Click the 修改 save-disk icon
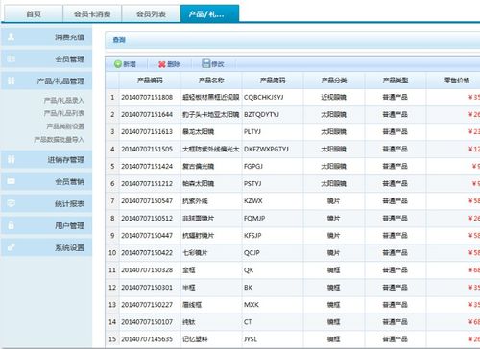The image size is (480, 349). (205, 63)
